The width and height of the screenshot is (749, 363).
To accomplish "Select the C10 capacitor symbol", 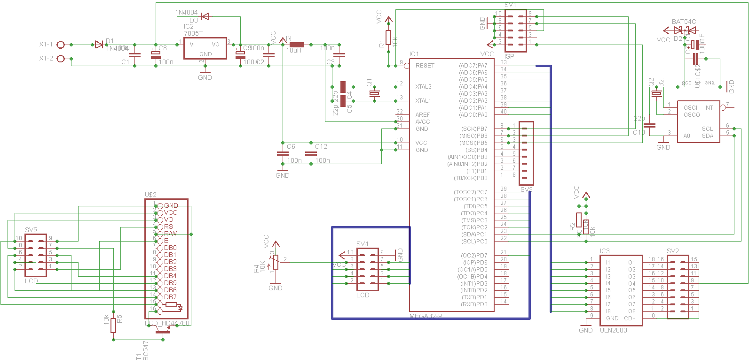I will pyautogui.click(x=650, y=125).
